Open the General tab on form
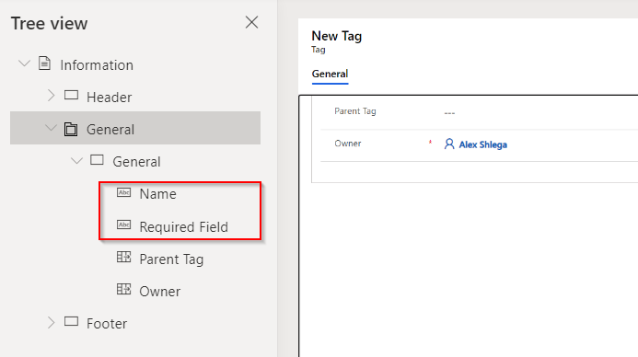The height and width of the screenshot is (357, 638). point(330,75)
